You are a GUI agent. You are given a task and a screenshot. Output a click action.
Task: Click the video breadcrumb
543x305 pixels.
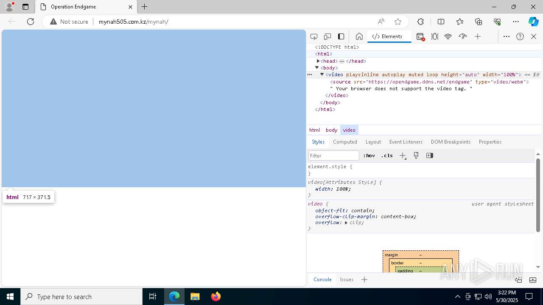349,130
